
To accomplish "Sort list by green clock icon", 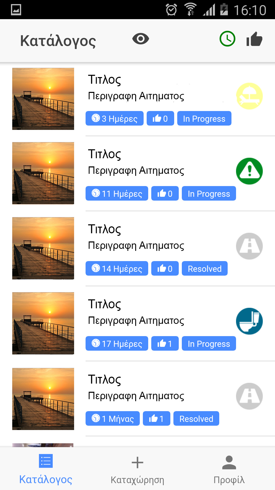I will (x=227, y=39).
